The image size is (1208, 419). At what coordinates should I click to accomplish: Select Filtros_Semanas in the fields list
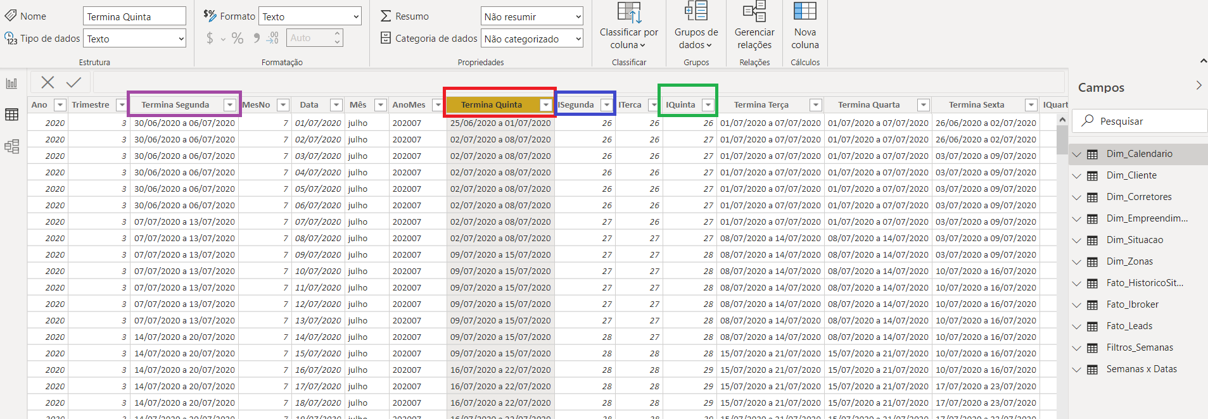(x=1140, y=347)
